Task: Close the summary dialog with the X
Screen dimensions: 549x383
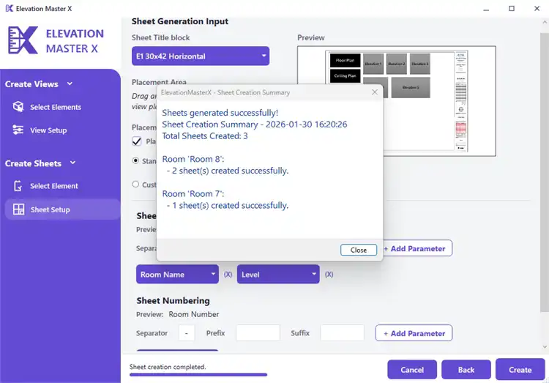Action: point(375,92)
